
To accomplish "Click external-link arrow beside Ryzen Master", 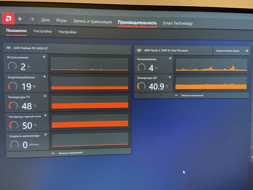I will (246, 51).
